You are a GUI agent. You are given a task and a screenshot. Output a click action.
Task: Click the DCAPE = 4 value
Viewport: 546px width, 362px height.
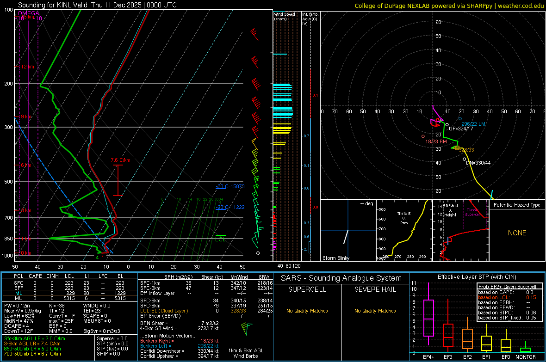tap(16, 326)
